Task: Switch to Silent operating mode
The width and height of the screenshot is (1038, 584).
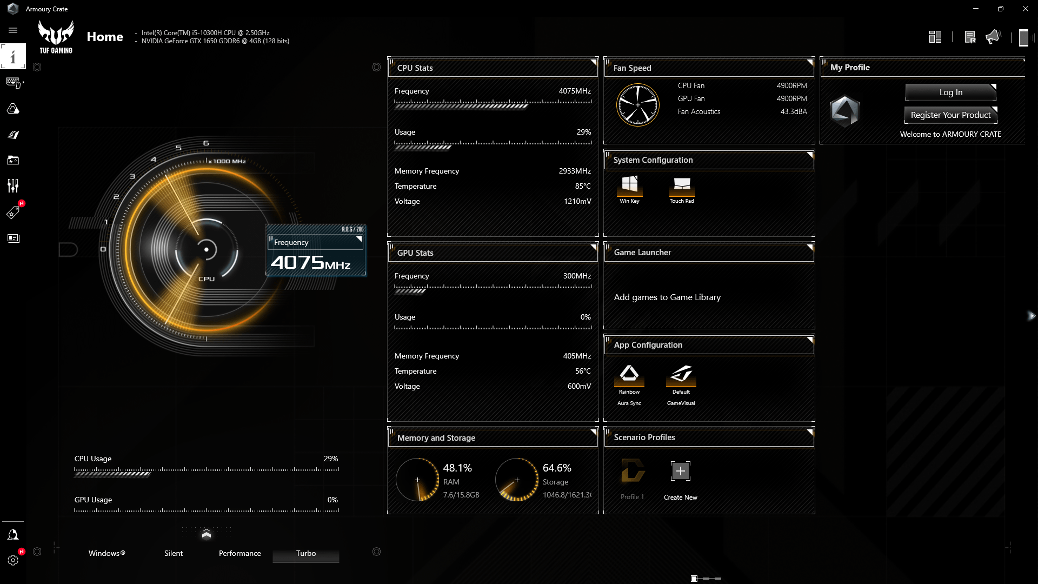Action: click(x=174, y=553)
